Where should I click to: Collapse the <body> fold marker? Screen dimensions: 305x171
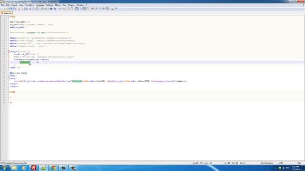(9, 78)
